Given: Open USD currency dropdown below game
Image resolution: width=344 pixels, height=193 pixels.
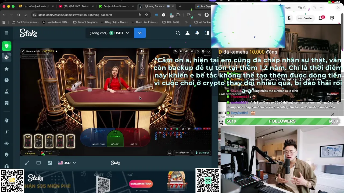Looking at the screenshot, I should [67, 163].
